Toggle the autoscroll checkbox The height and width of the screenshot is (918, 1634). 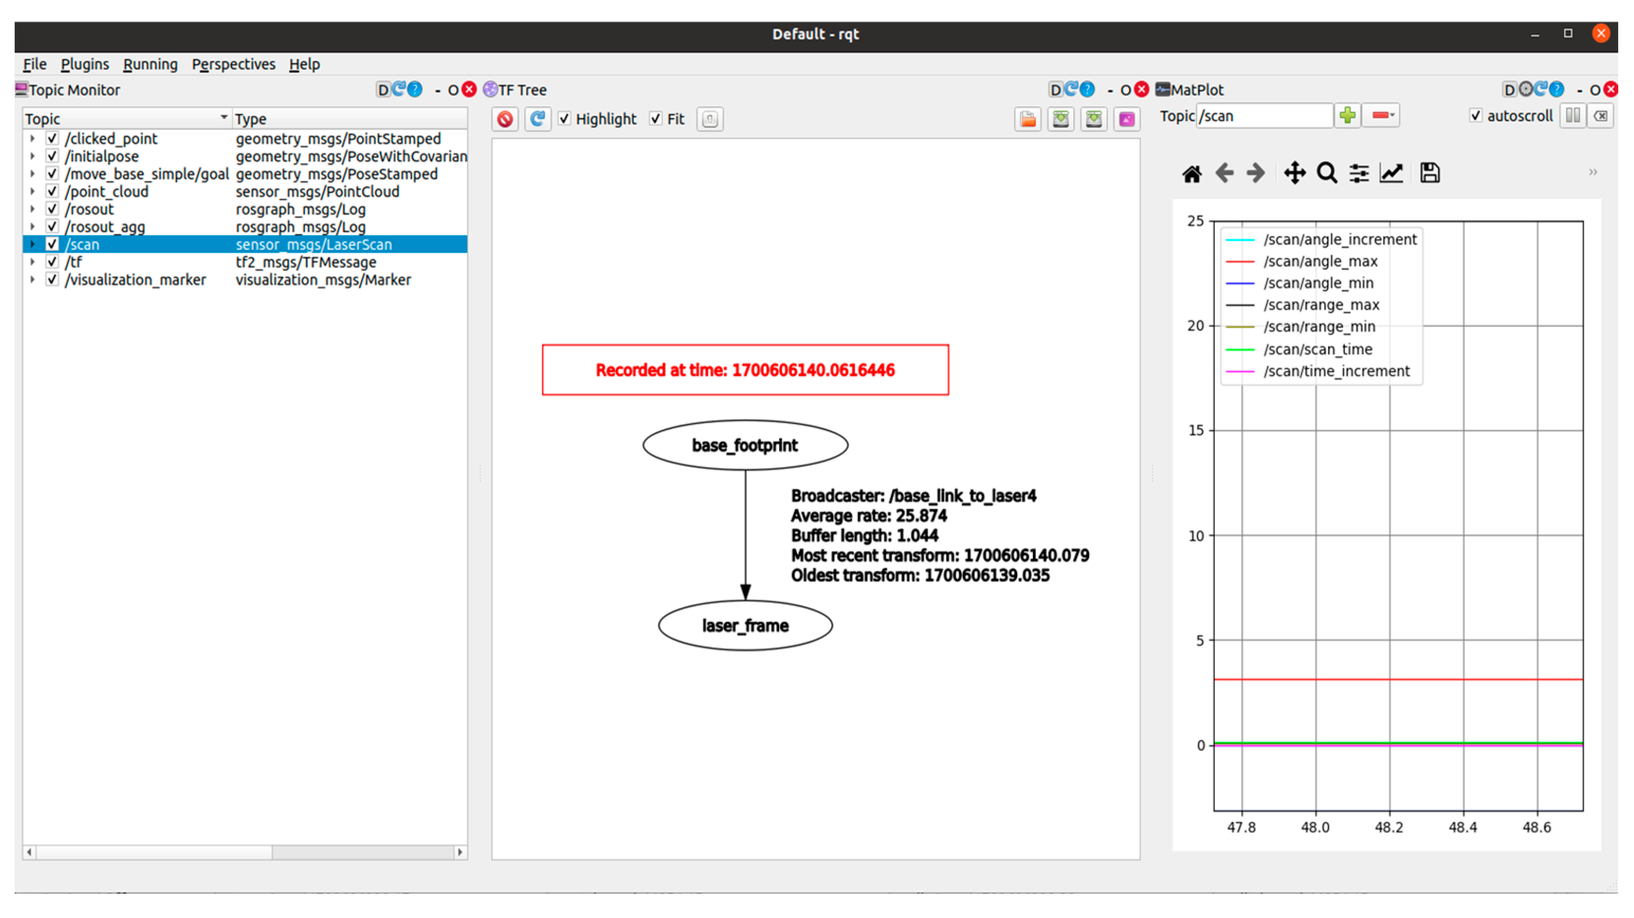[x=1476, y=116]
